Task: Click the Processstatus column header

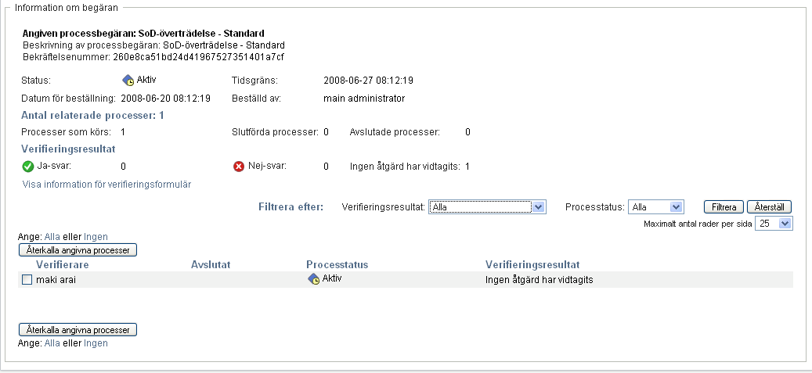Action: pos(337,265)
